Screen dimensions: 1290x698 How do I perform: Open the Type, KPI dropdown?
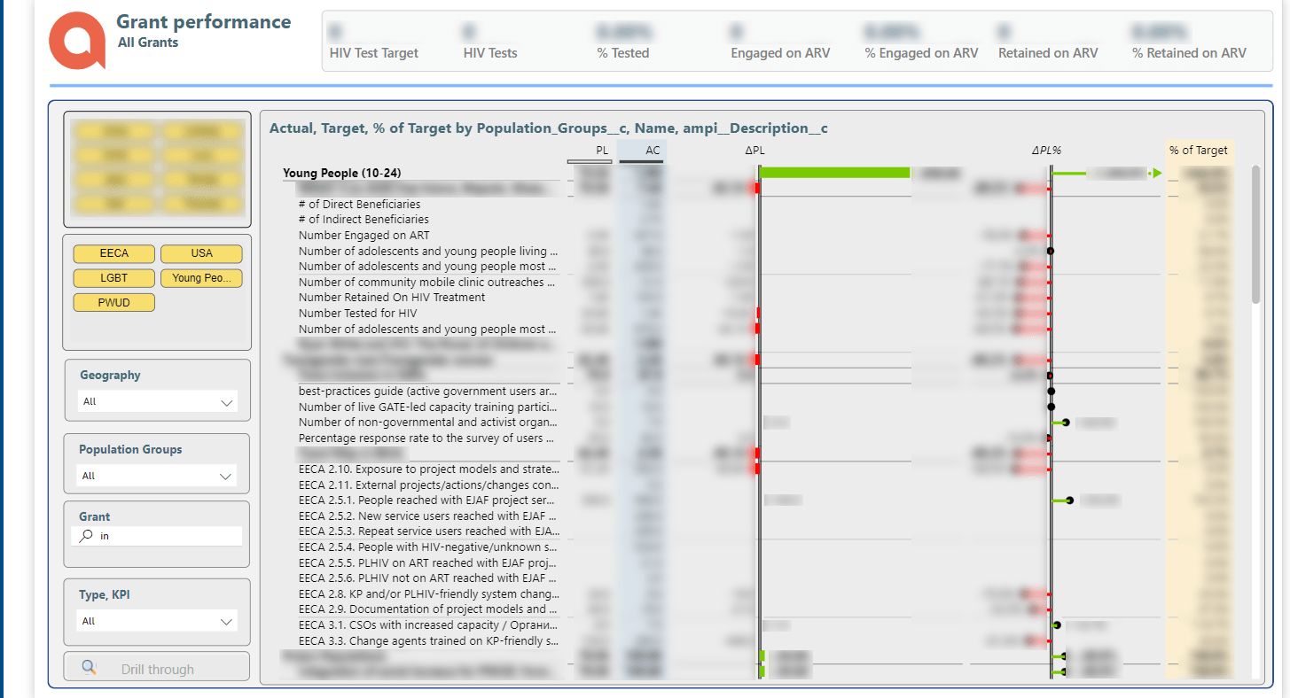pos(157,622)
